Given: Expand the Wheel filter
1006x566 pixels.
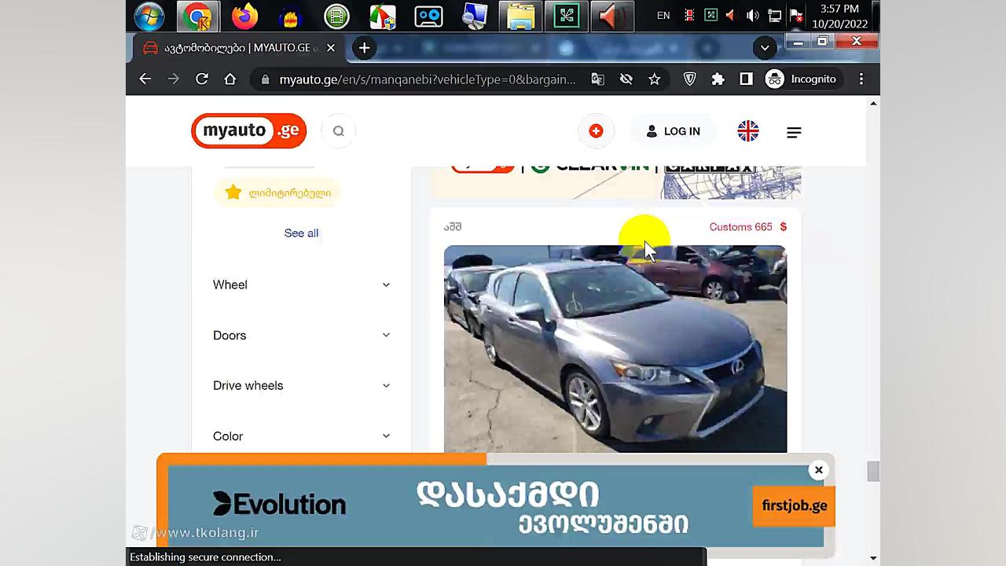Looking at the screenshot, I should [301, 285].
